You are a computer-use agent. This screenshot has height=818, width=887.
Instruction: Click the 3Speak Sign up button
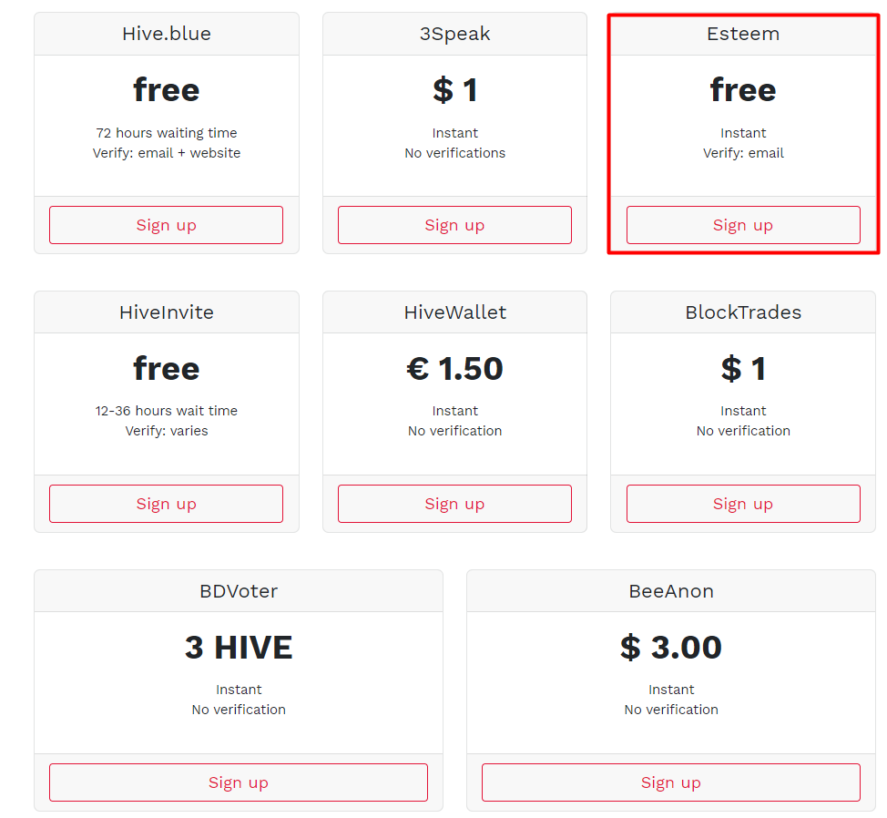[454, 225]
